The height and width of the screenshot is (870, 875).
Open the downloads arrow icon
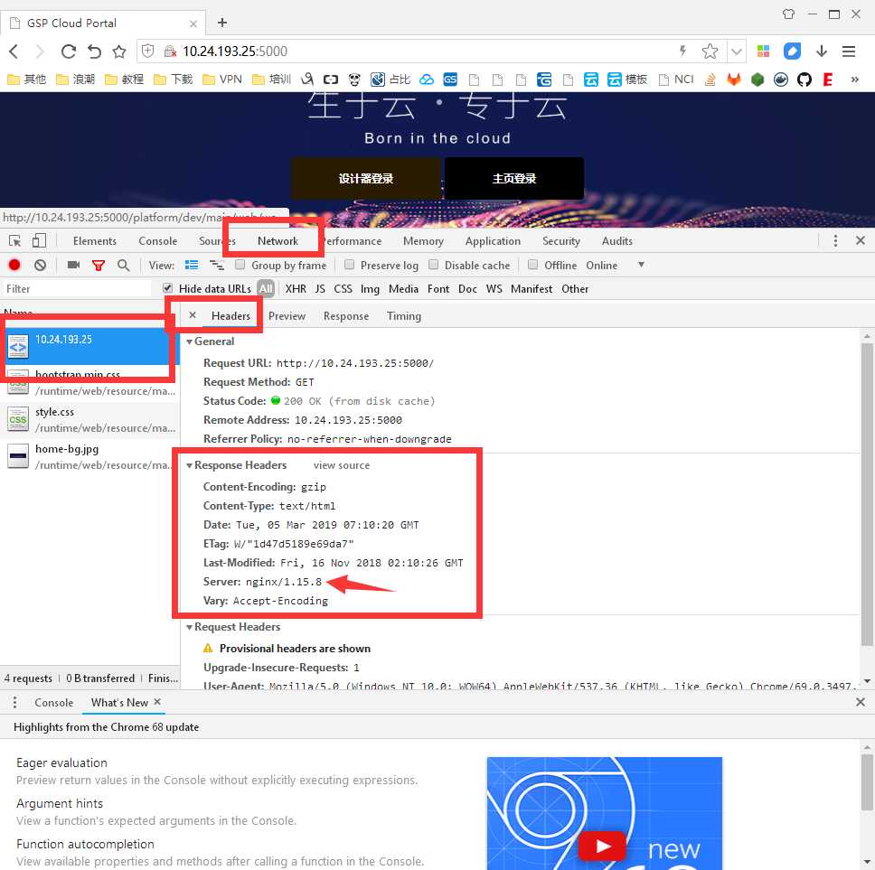(x=822, y=51)
